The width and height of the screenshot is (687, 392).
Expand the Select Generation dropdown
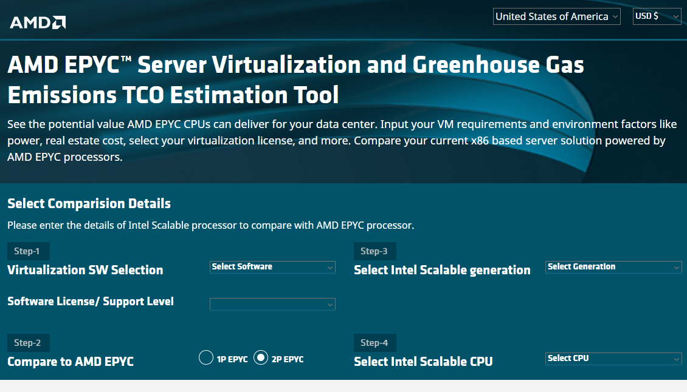pos(613,267)
